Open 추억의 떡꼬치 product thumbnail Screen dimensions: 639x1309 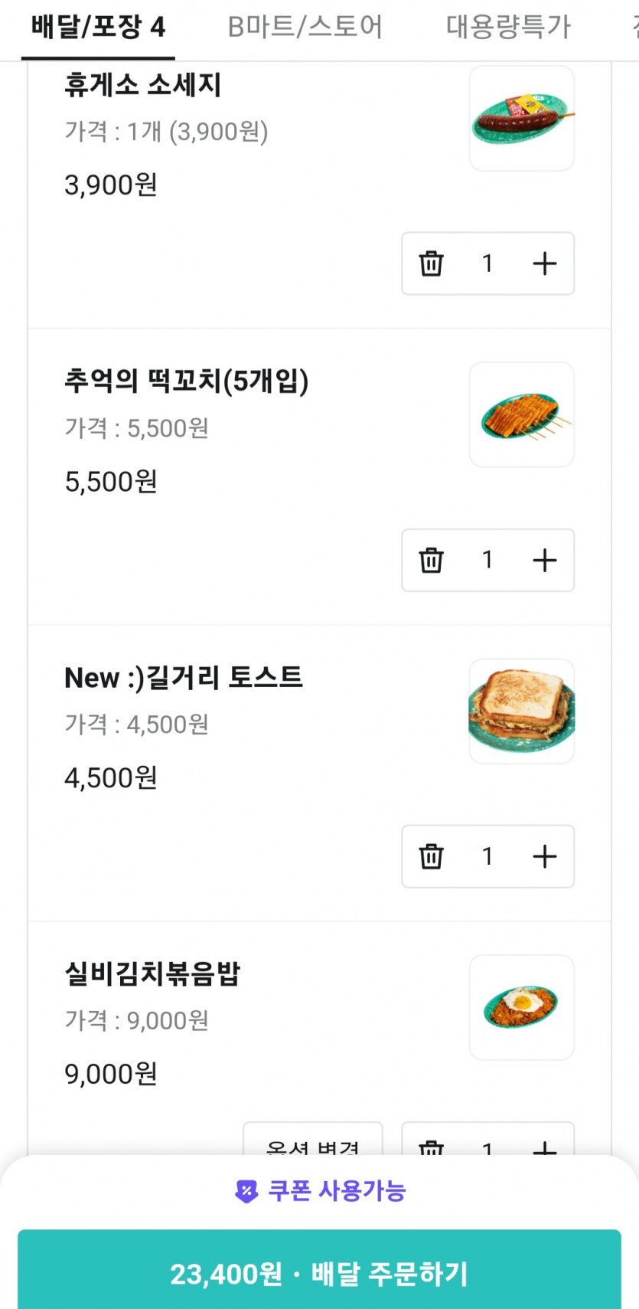click(522, 414)
